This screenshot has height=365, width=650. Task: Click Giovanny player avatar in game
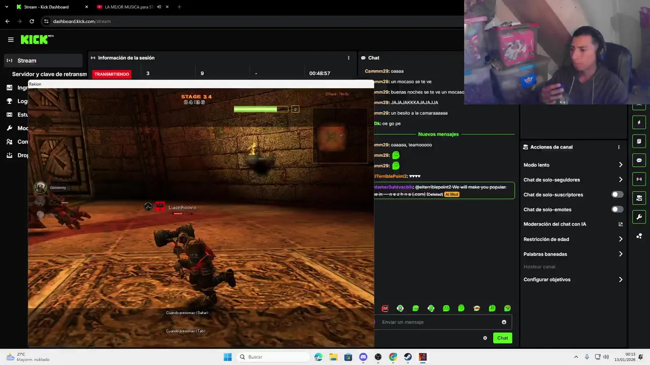point(40,188)
